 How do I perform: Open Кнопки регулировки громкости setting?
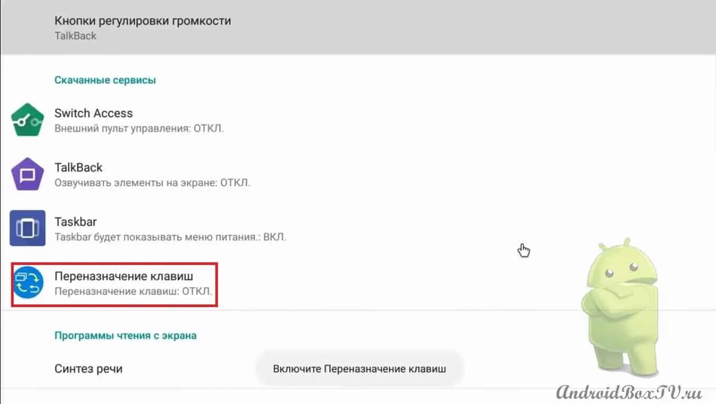pyautogui.click(x=358, y=27)
